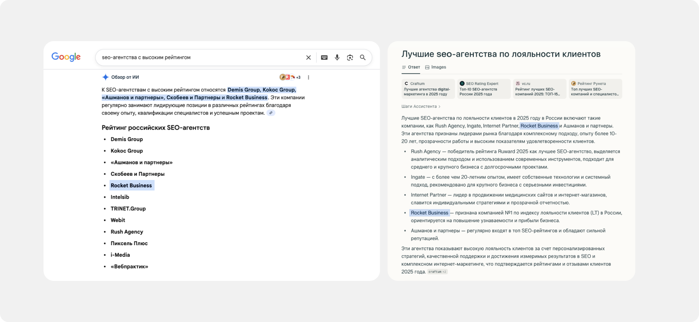This screenshot has width=699, height=322.
Task: Click highlighted 'Rocket Business' in Google's bulleted list
Action: pyautogui.click(x=131, y=185)
